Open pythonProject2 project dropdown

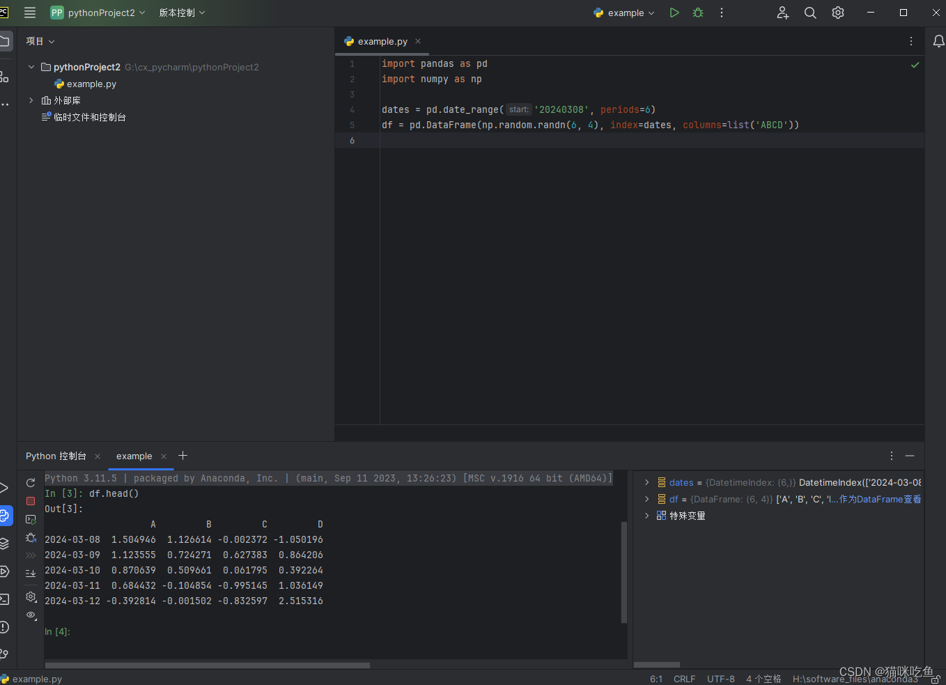(x=98, y=13)
